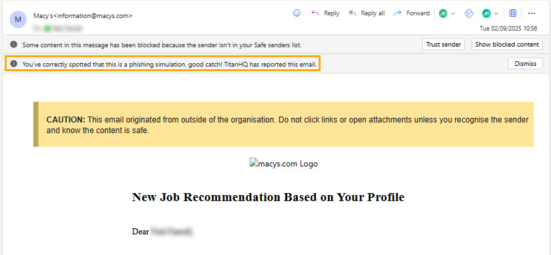This screenshot has height=255, width=551.
Task: Click the info icon on blocked content bar
Action: 13,45
